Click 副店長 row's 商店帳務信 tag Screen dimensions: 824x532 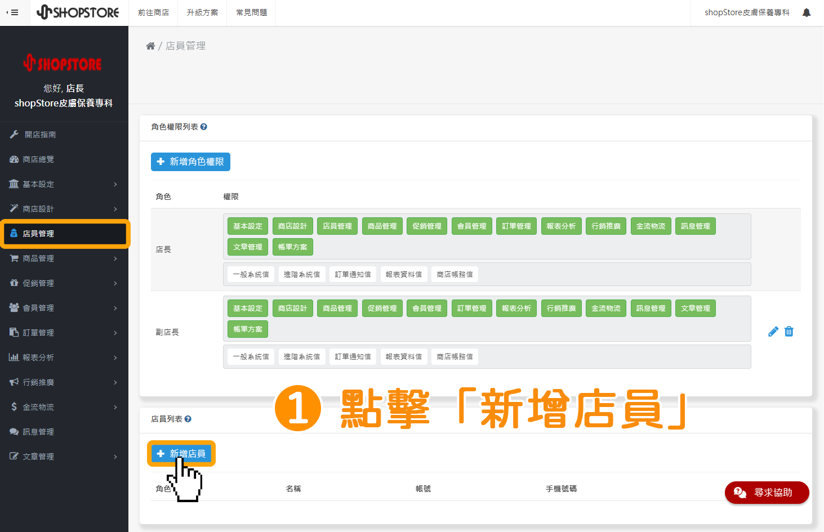455,357
